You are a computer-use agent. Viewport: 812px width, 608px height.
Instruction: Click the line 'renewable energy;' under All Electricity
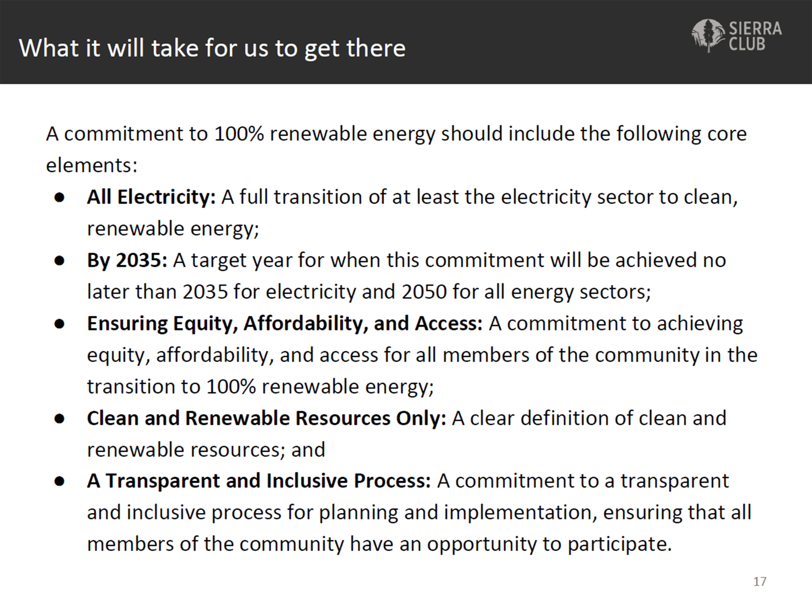[173, 229]
